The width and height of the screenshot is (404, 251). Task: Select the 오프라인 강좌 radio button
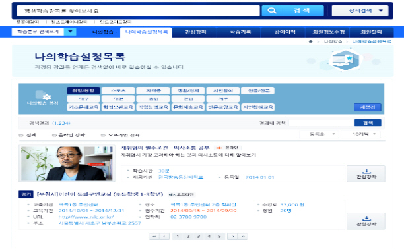pos(103,135)
